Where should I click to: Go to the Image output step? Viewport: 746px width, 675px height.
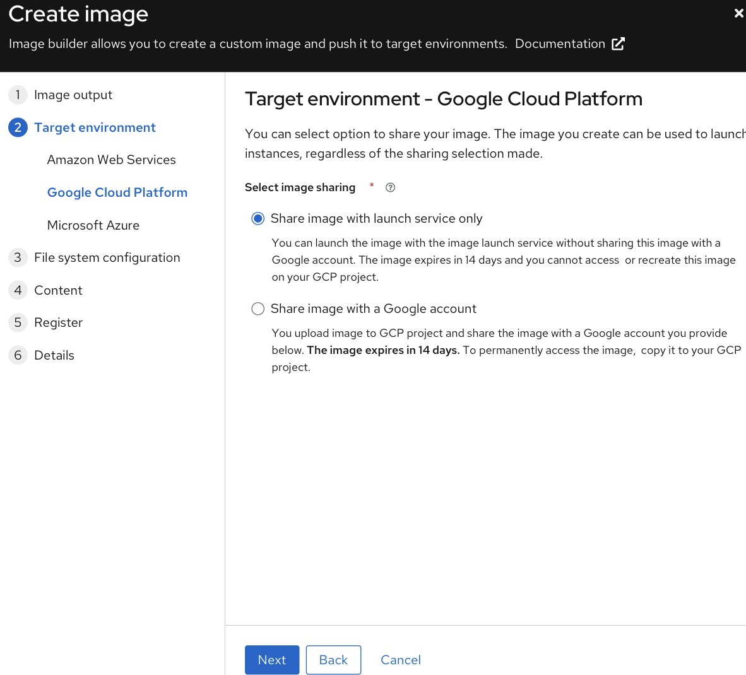73,95
